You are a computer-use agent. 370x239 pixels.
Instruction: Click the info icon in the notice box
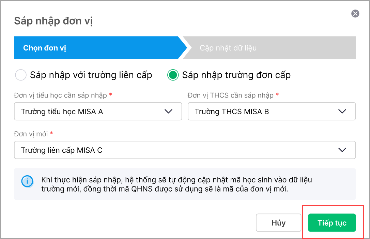tap(27, 181)
